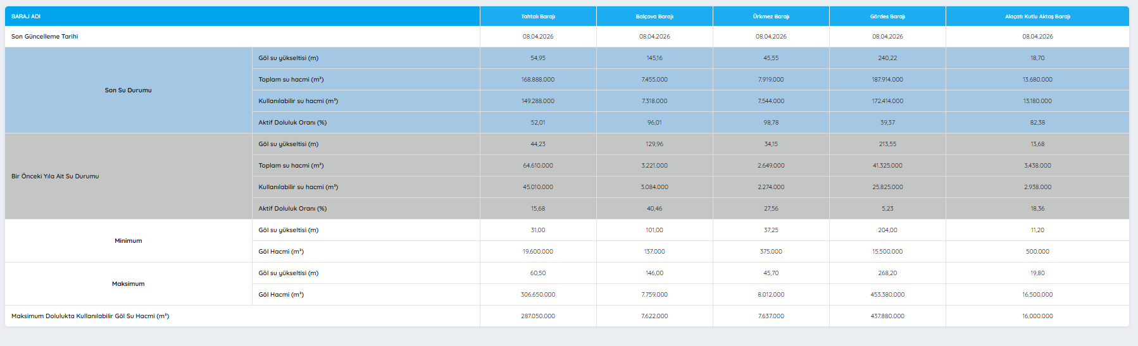
Task: Select the Minimum group label
Action: coord(128,241)
